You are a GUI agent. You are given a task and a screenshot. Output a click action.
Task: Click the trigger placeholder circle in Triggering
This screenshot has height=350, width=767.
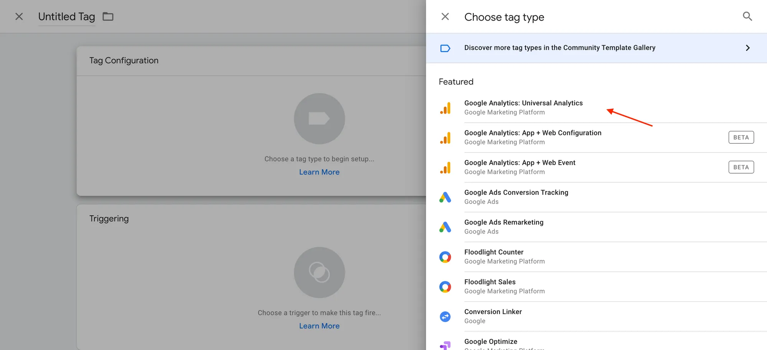[319, 273]
